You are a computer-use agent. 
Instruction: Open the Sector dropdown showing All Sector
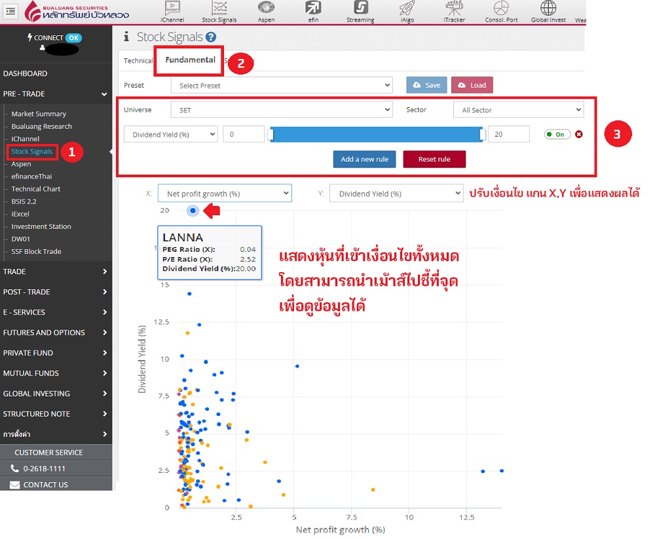[518, 110]
